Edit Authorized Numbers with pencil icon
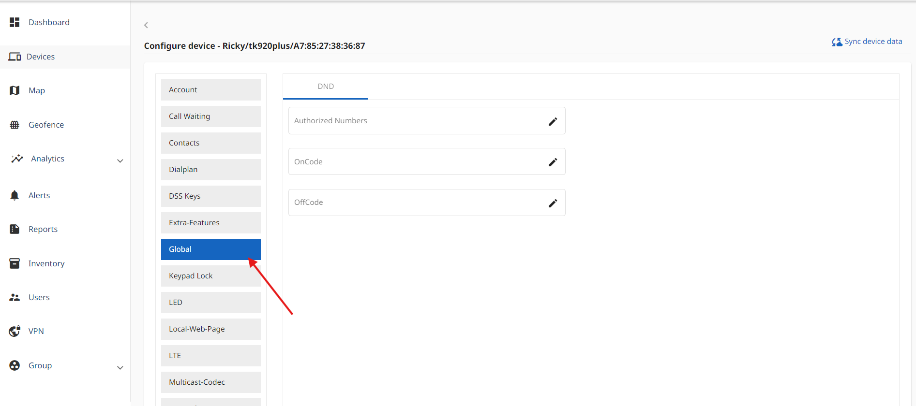Image resolution: width=916 pixels, height=406 pixels. click(x=553, y=121)
